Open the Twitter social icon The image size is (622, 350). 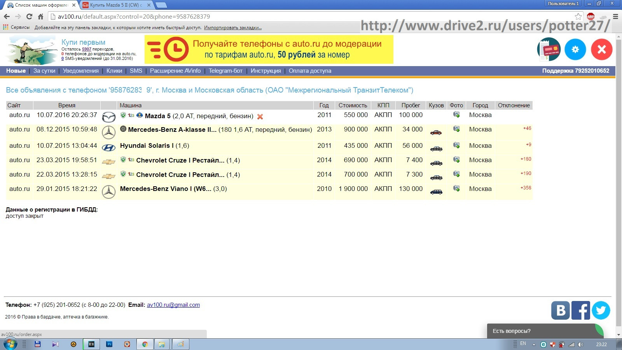[601, 310]
